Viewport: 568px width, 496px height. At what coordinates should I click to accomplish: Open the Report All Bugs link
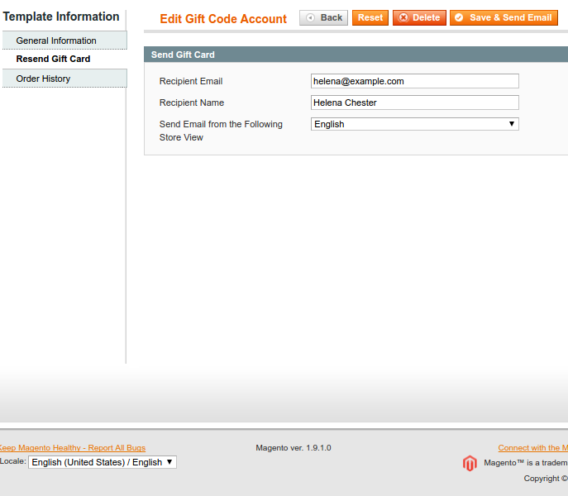[x=72, y=448]
